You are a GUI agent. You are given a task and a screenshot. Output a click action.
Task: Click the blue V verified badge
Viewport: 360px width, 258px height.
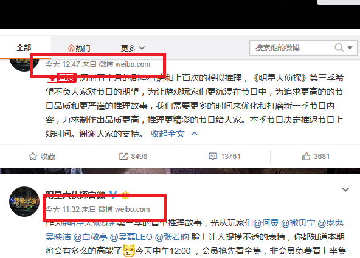(113, 194)
